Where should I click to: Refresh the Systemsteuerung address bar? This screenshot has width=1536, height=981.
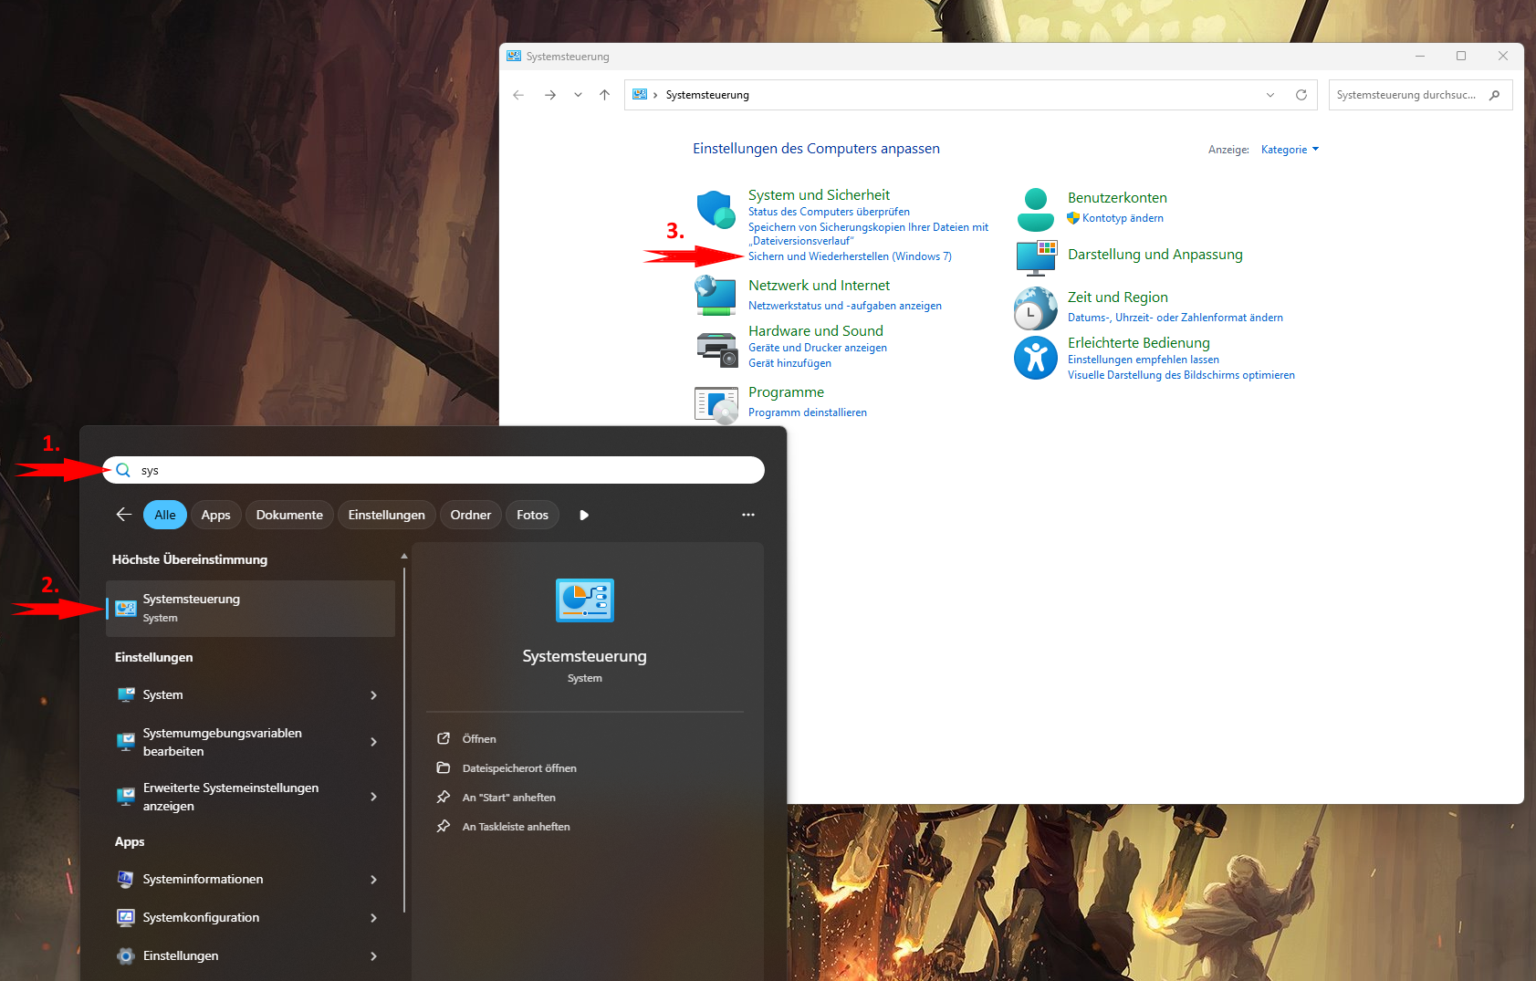point(1301,95)
